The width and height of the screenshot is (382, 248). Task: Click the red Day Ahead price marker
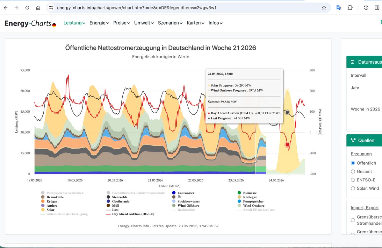click(287, 145)
